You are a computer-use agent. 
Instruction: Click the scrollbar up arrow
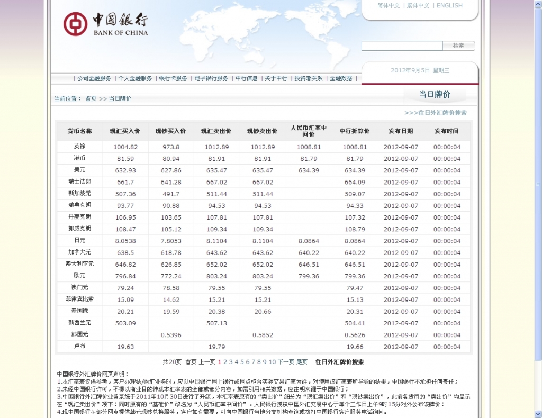click(538, 4)
